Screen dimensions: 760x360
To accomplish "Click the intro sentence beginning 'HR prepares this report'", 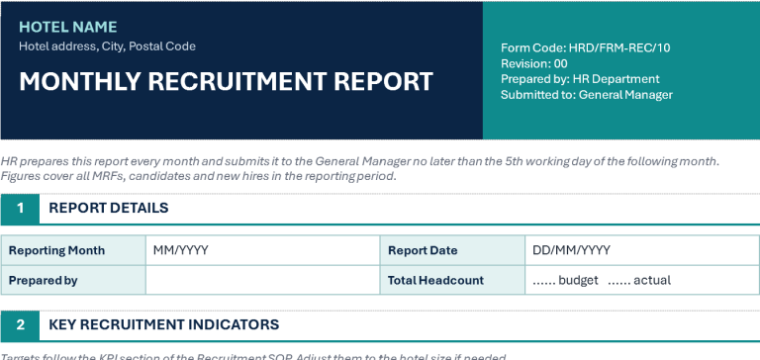I will pos(359,161).
